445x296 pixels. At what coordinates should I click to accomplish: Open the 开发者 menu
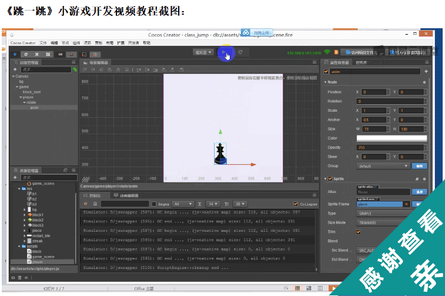(133, 43)
